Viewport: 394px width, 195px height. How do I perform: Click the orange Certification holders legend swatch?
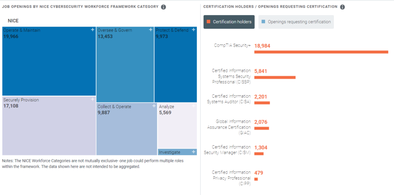[209, 22]
